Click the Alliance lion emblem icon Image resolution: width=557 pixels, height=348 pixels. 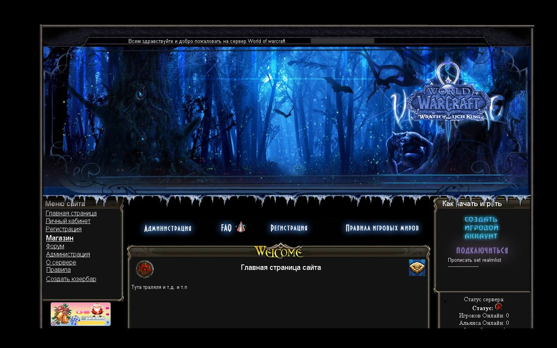(417, 268)
